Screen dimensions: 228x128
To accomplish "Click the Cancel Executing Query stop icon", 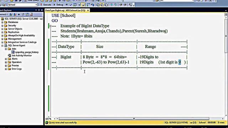I will tap(67, 5).
